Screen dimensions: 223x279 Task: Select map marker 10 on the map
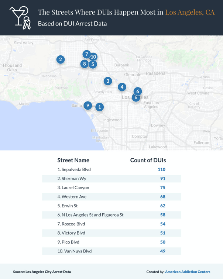point(94,57)
